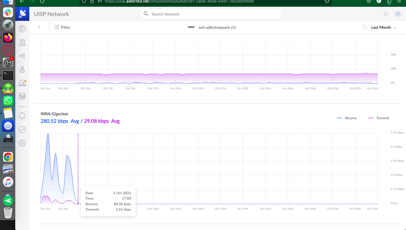Viewport: 406px width, 230px height.
Task: Expand the Last Month time range dropdown
Action: tap(383, 27)
